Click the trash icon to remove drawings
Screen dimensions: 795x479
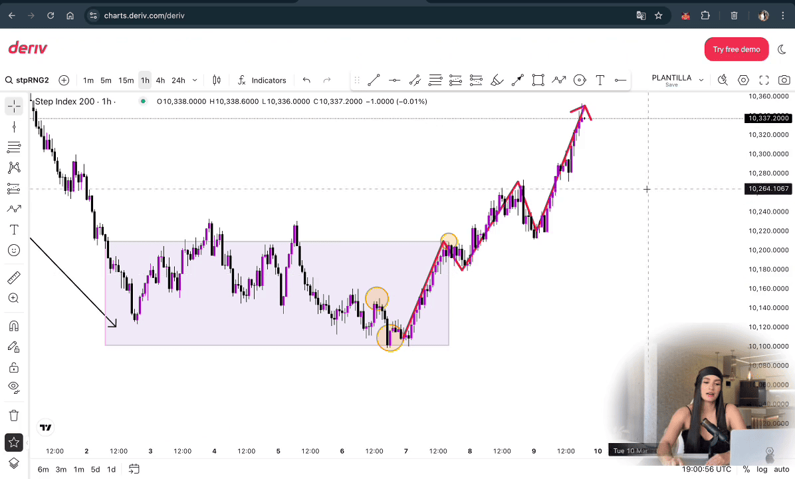pos(14,416)
